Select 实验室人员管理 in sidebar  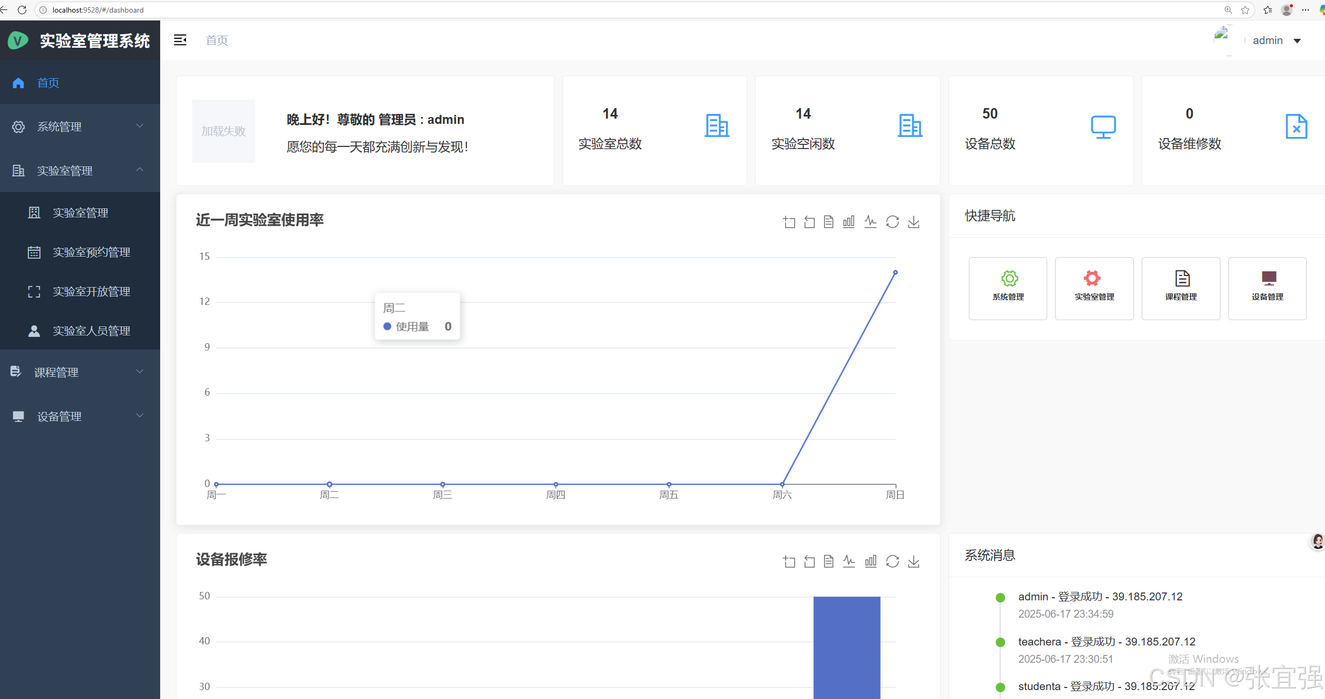click(91, 331)
